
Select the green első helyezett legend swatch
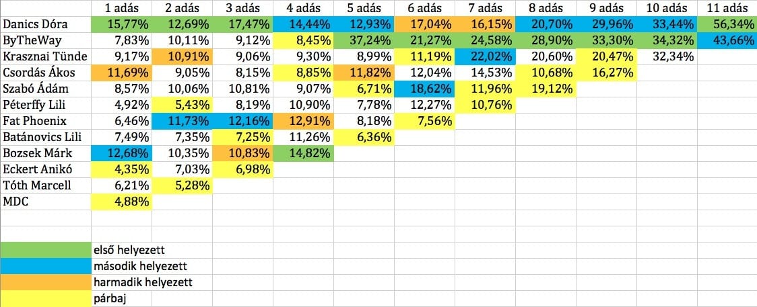pos(45,250)
